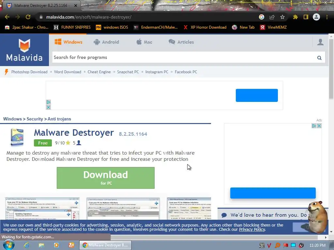Click the page vertical scrollbar
The width and height of the screenshot is (334, 250).
coord(331,69)
